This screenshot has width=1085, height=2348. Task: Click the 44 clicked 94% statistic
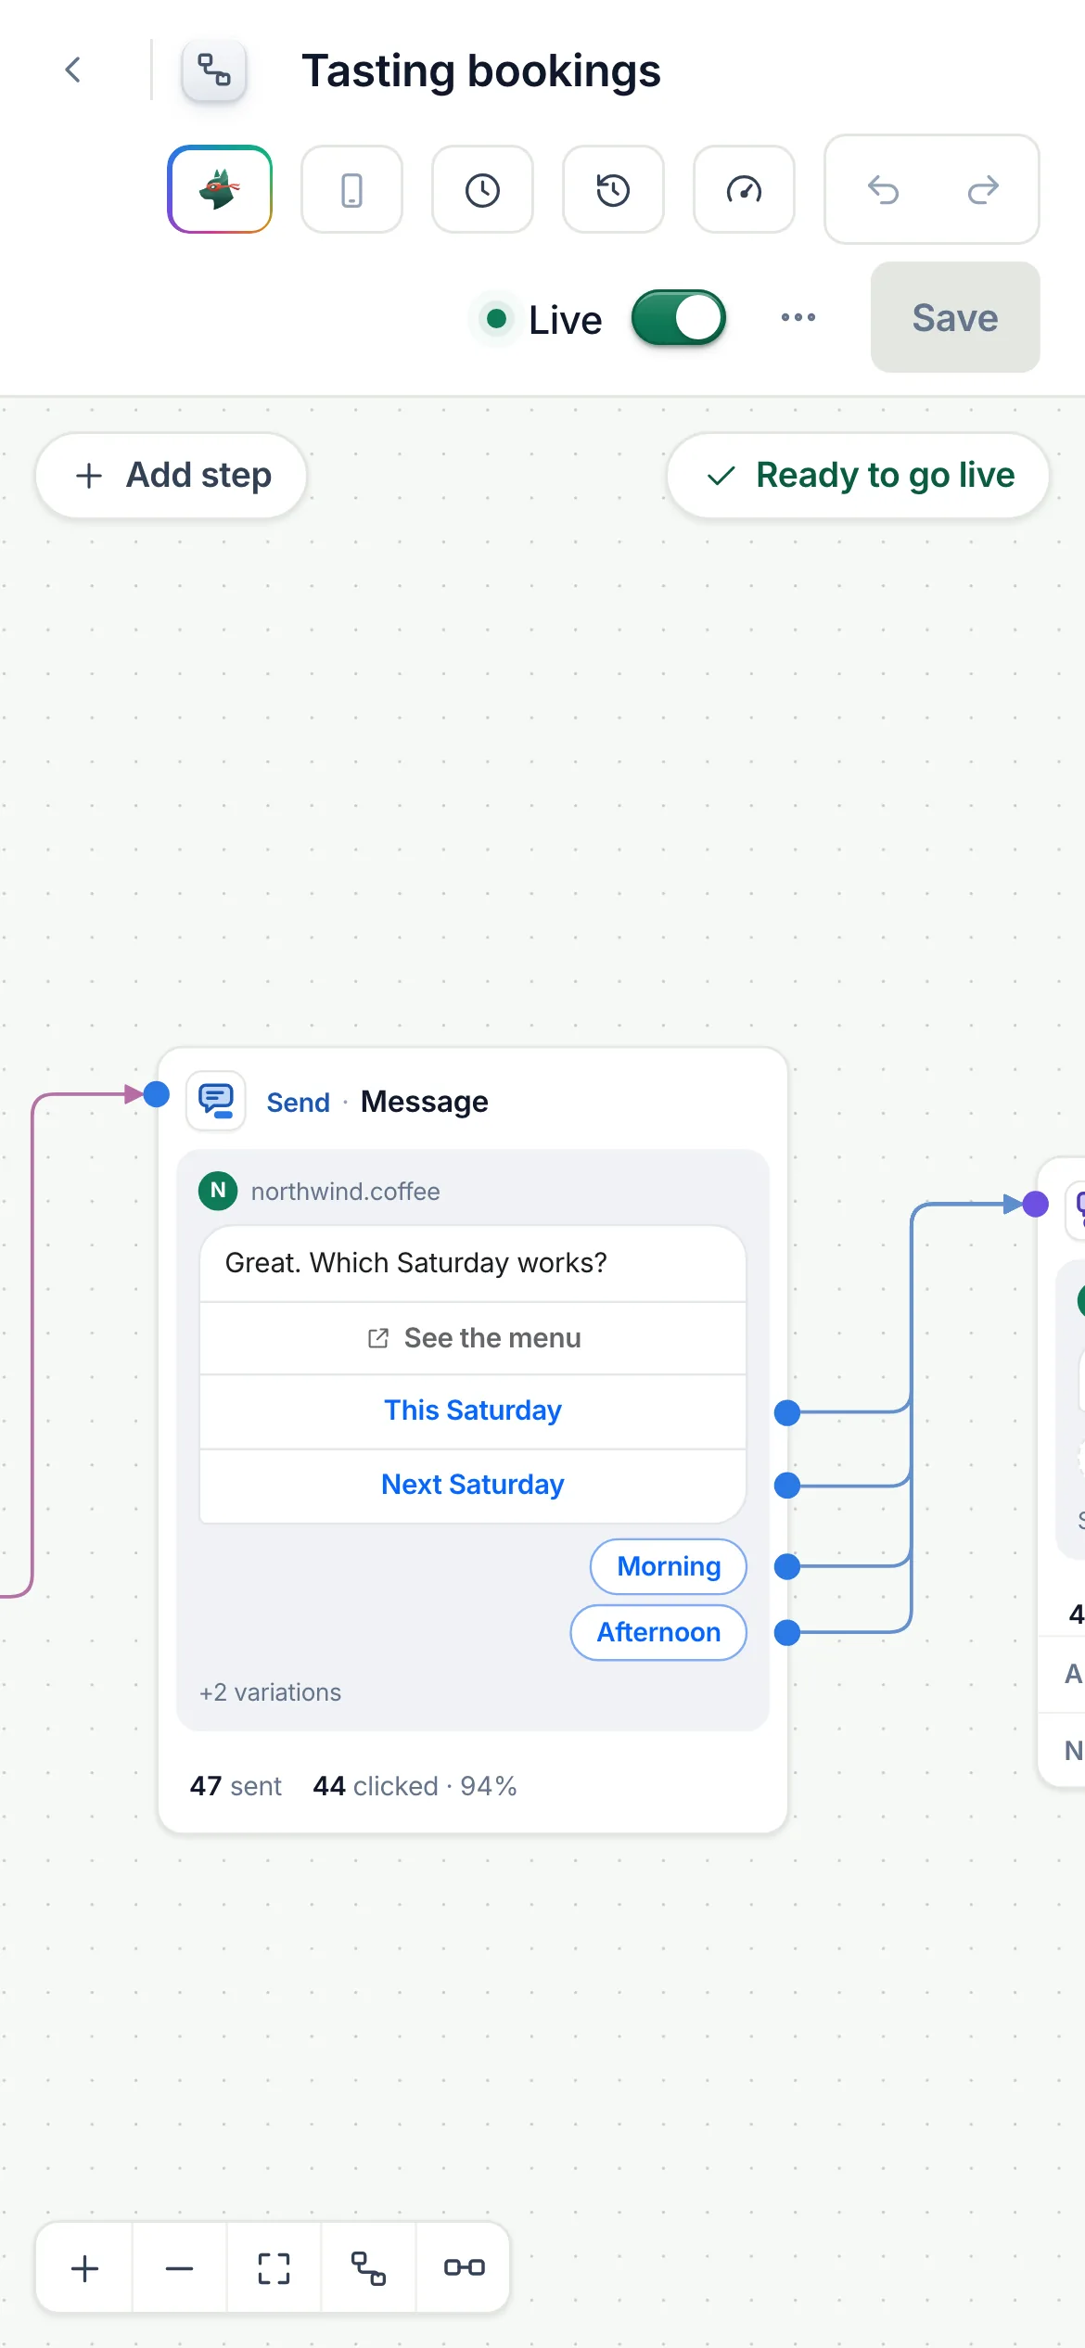(x=415, y=1786)
